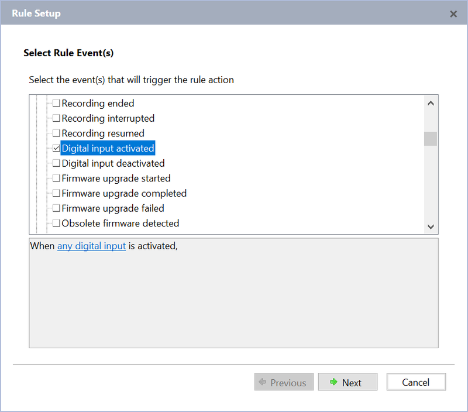Close the Rule Setup dialog

coord(453,14)
